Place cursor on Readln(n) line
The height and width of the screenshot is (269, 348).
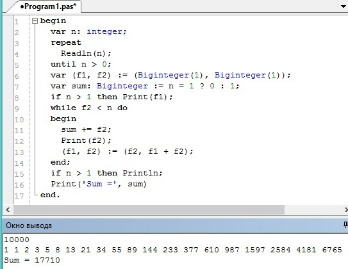86,53
